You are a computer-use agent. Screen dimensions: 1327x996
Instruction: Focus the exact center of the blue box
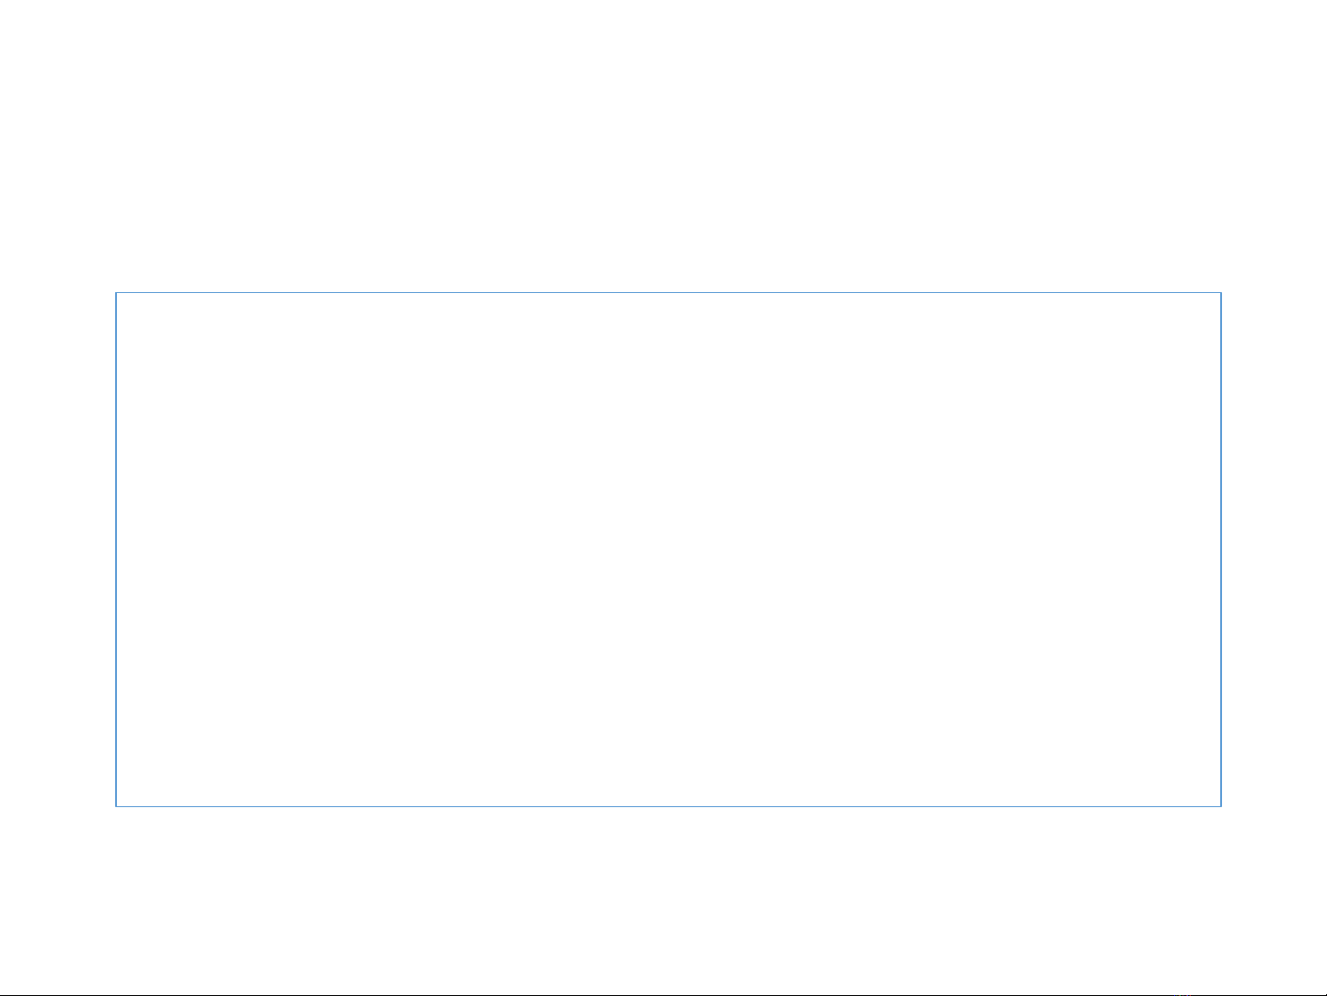[669, 549]
